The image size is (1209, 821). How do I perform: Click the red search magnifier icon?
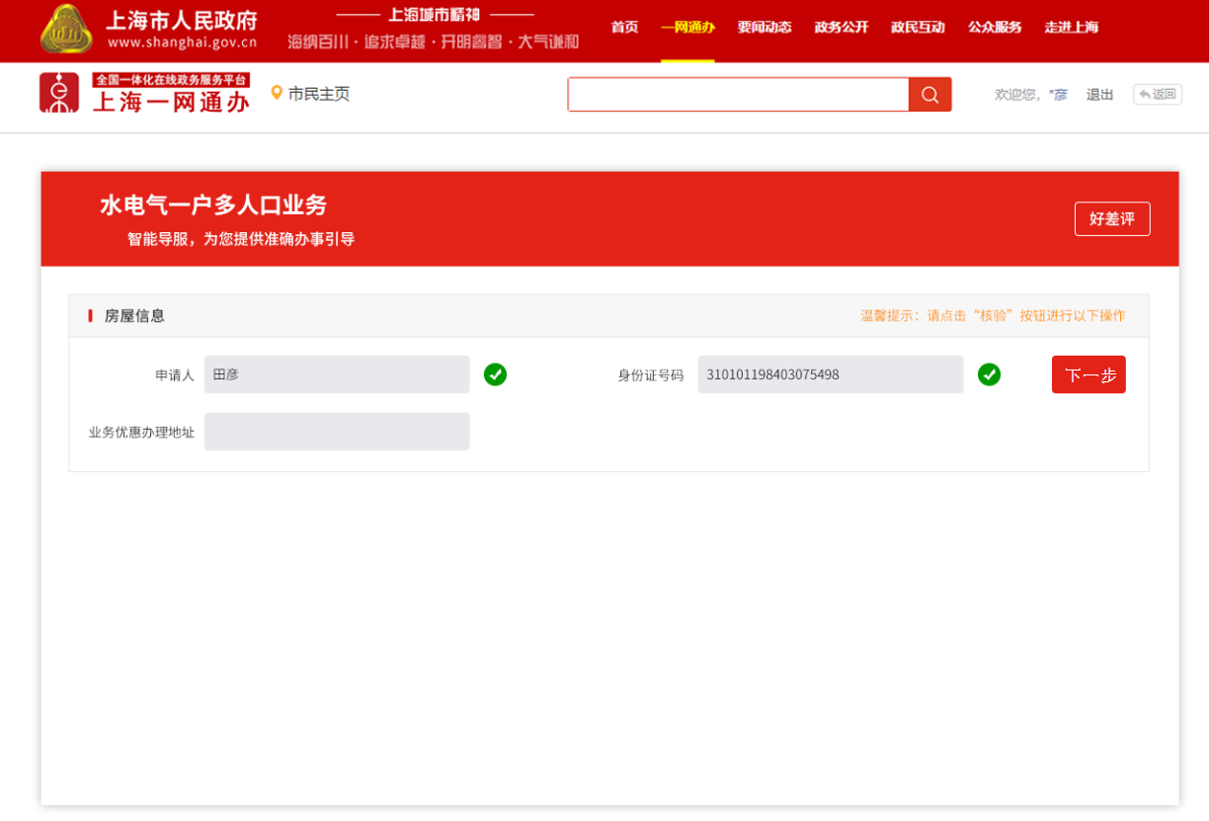(929, 95)
